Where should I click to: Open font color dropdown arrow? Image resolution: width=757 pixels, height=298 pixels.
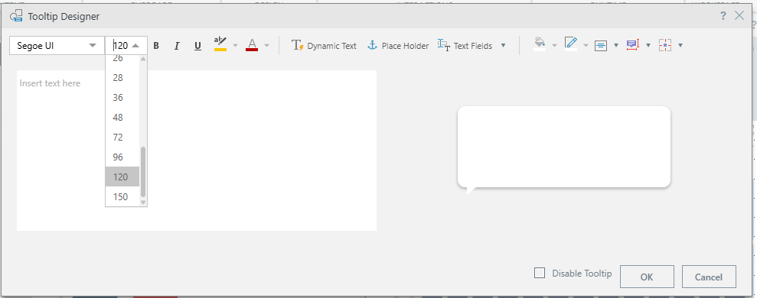click(266, 46)
